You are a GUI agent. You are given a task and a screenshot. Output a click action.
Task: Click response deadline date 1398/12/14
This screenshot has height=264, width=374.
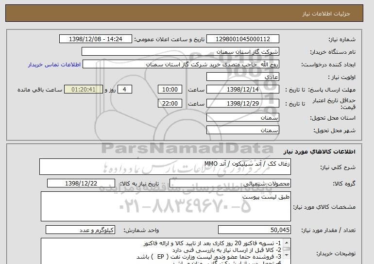tap(242, 90)
